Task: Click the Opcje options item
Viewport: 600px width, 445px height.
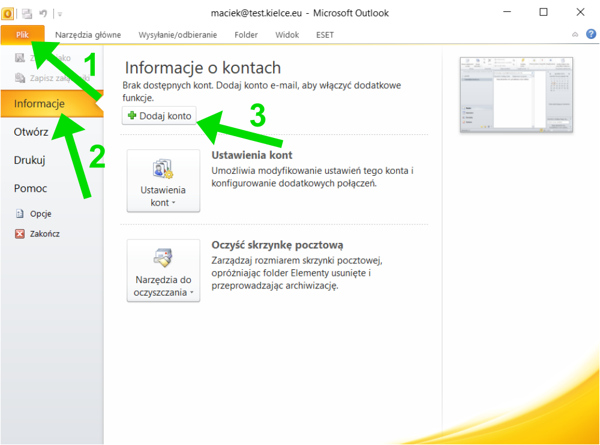Action: (41, 214)
